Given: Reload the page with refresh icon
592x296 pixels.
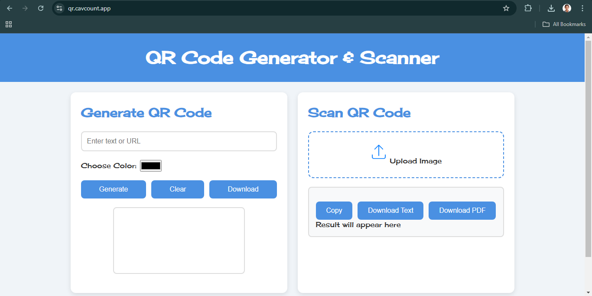Looking at the screenshot, I should pyautogui.click(x=41, y=8).
